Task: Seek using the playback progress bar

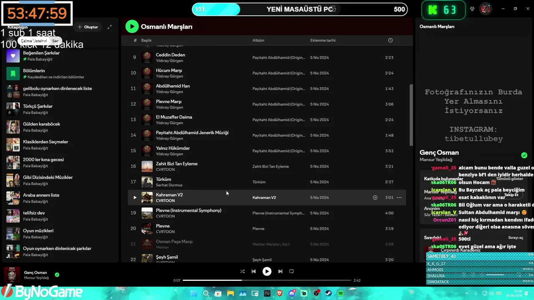Action: pos(267,280)
